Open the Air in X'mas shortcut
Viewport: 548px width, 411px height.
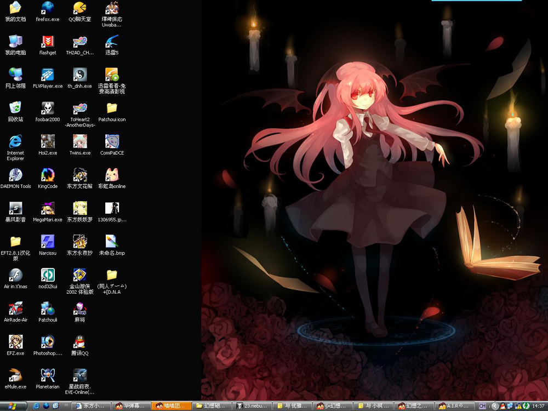[15, 279]
